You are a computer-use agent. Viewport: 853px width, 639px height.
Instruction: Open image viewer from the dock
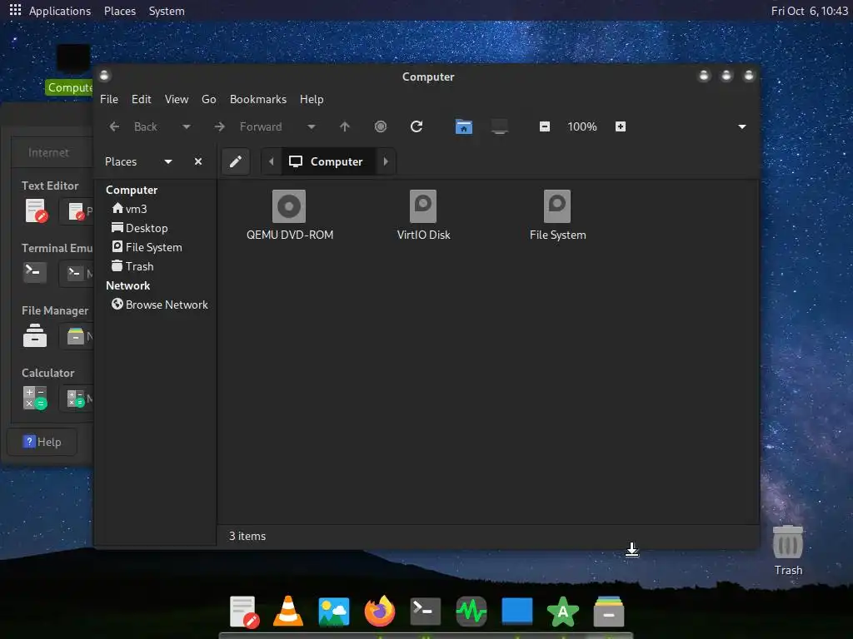334,612
